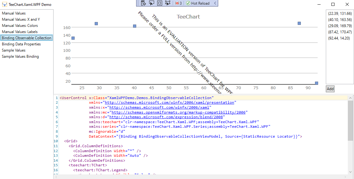Open the Live Visual Tree debug icon
This screenshot has height=179, width=354.
[144, 3]
